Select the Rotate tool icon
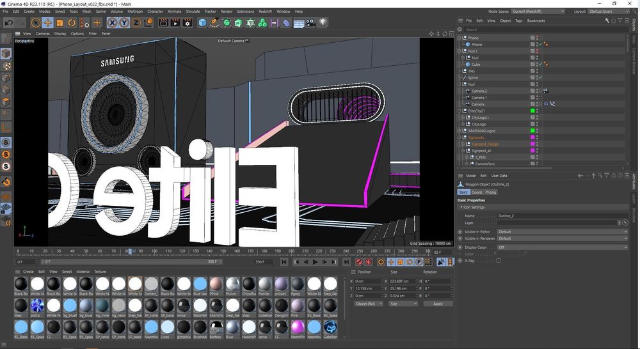This screenshot has height=349, width=640. point(72,22)
